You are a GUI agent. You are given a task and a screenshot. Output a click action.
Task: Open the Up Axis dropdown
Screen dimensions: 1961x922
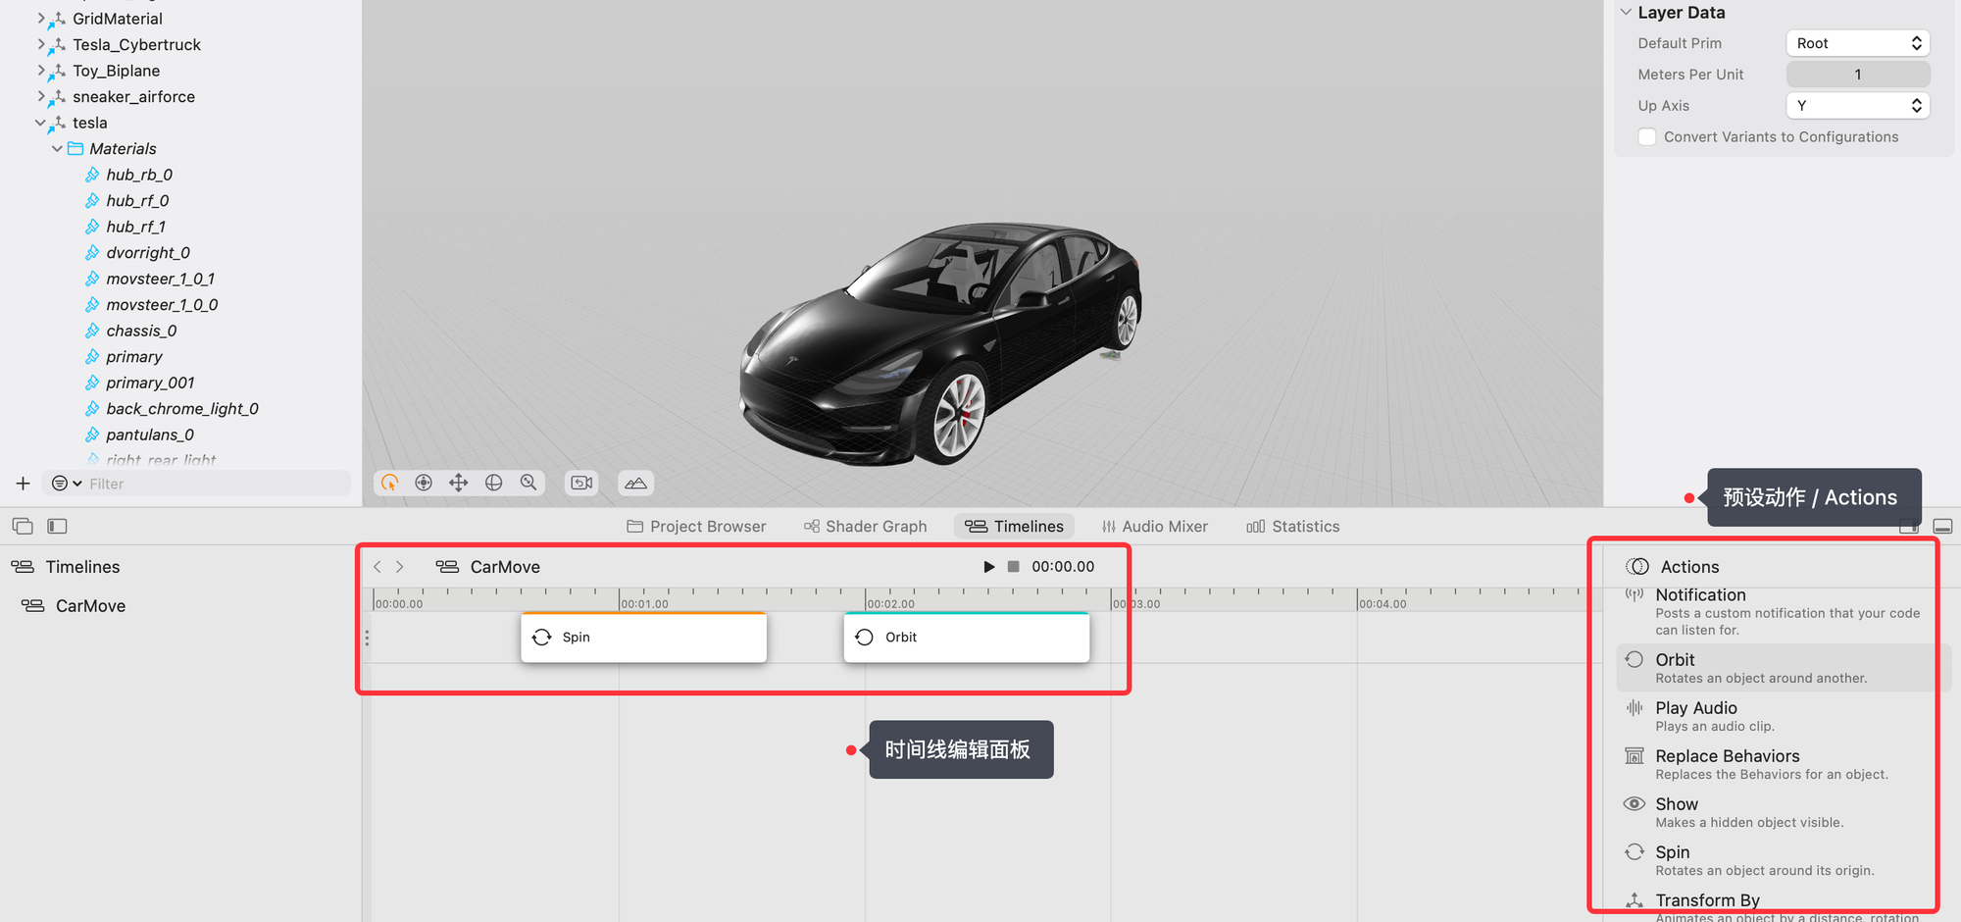tap(1857, 106)
